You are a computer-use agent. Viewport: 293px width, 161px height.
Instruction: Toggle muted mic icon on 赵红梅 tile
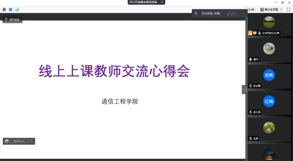point(250,112)
